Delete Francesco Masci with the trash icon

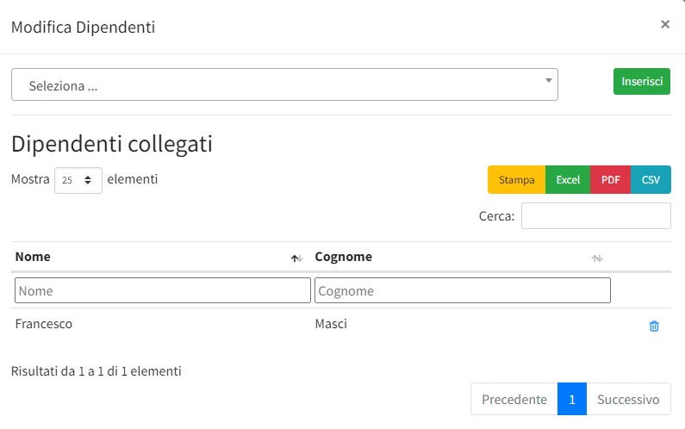654,326
